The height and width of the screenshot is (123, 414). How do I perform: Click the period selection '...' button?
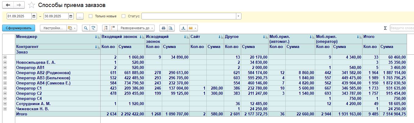coord(80,16)
